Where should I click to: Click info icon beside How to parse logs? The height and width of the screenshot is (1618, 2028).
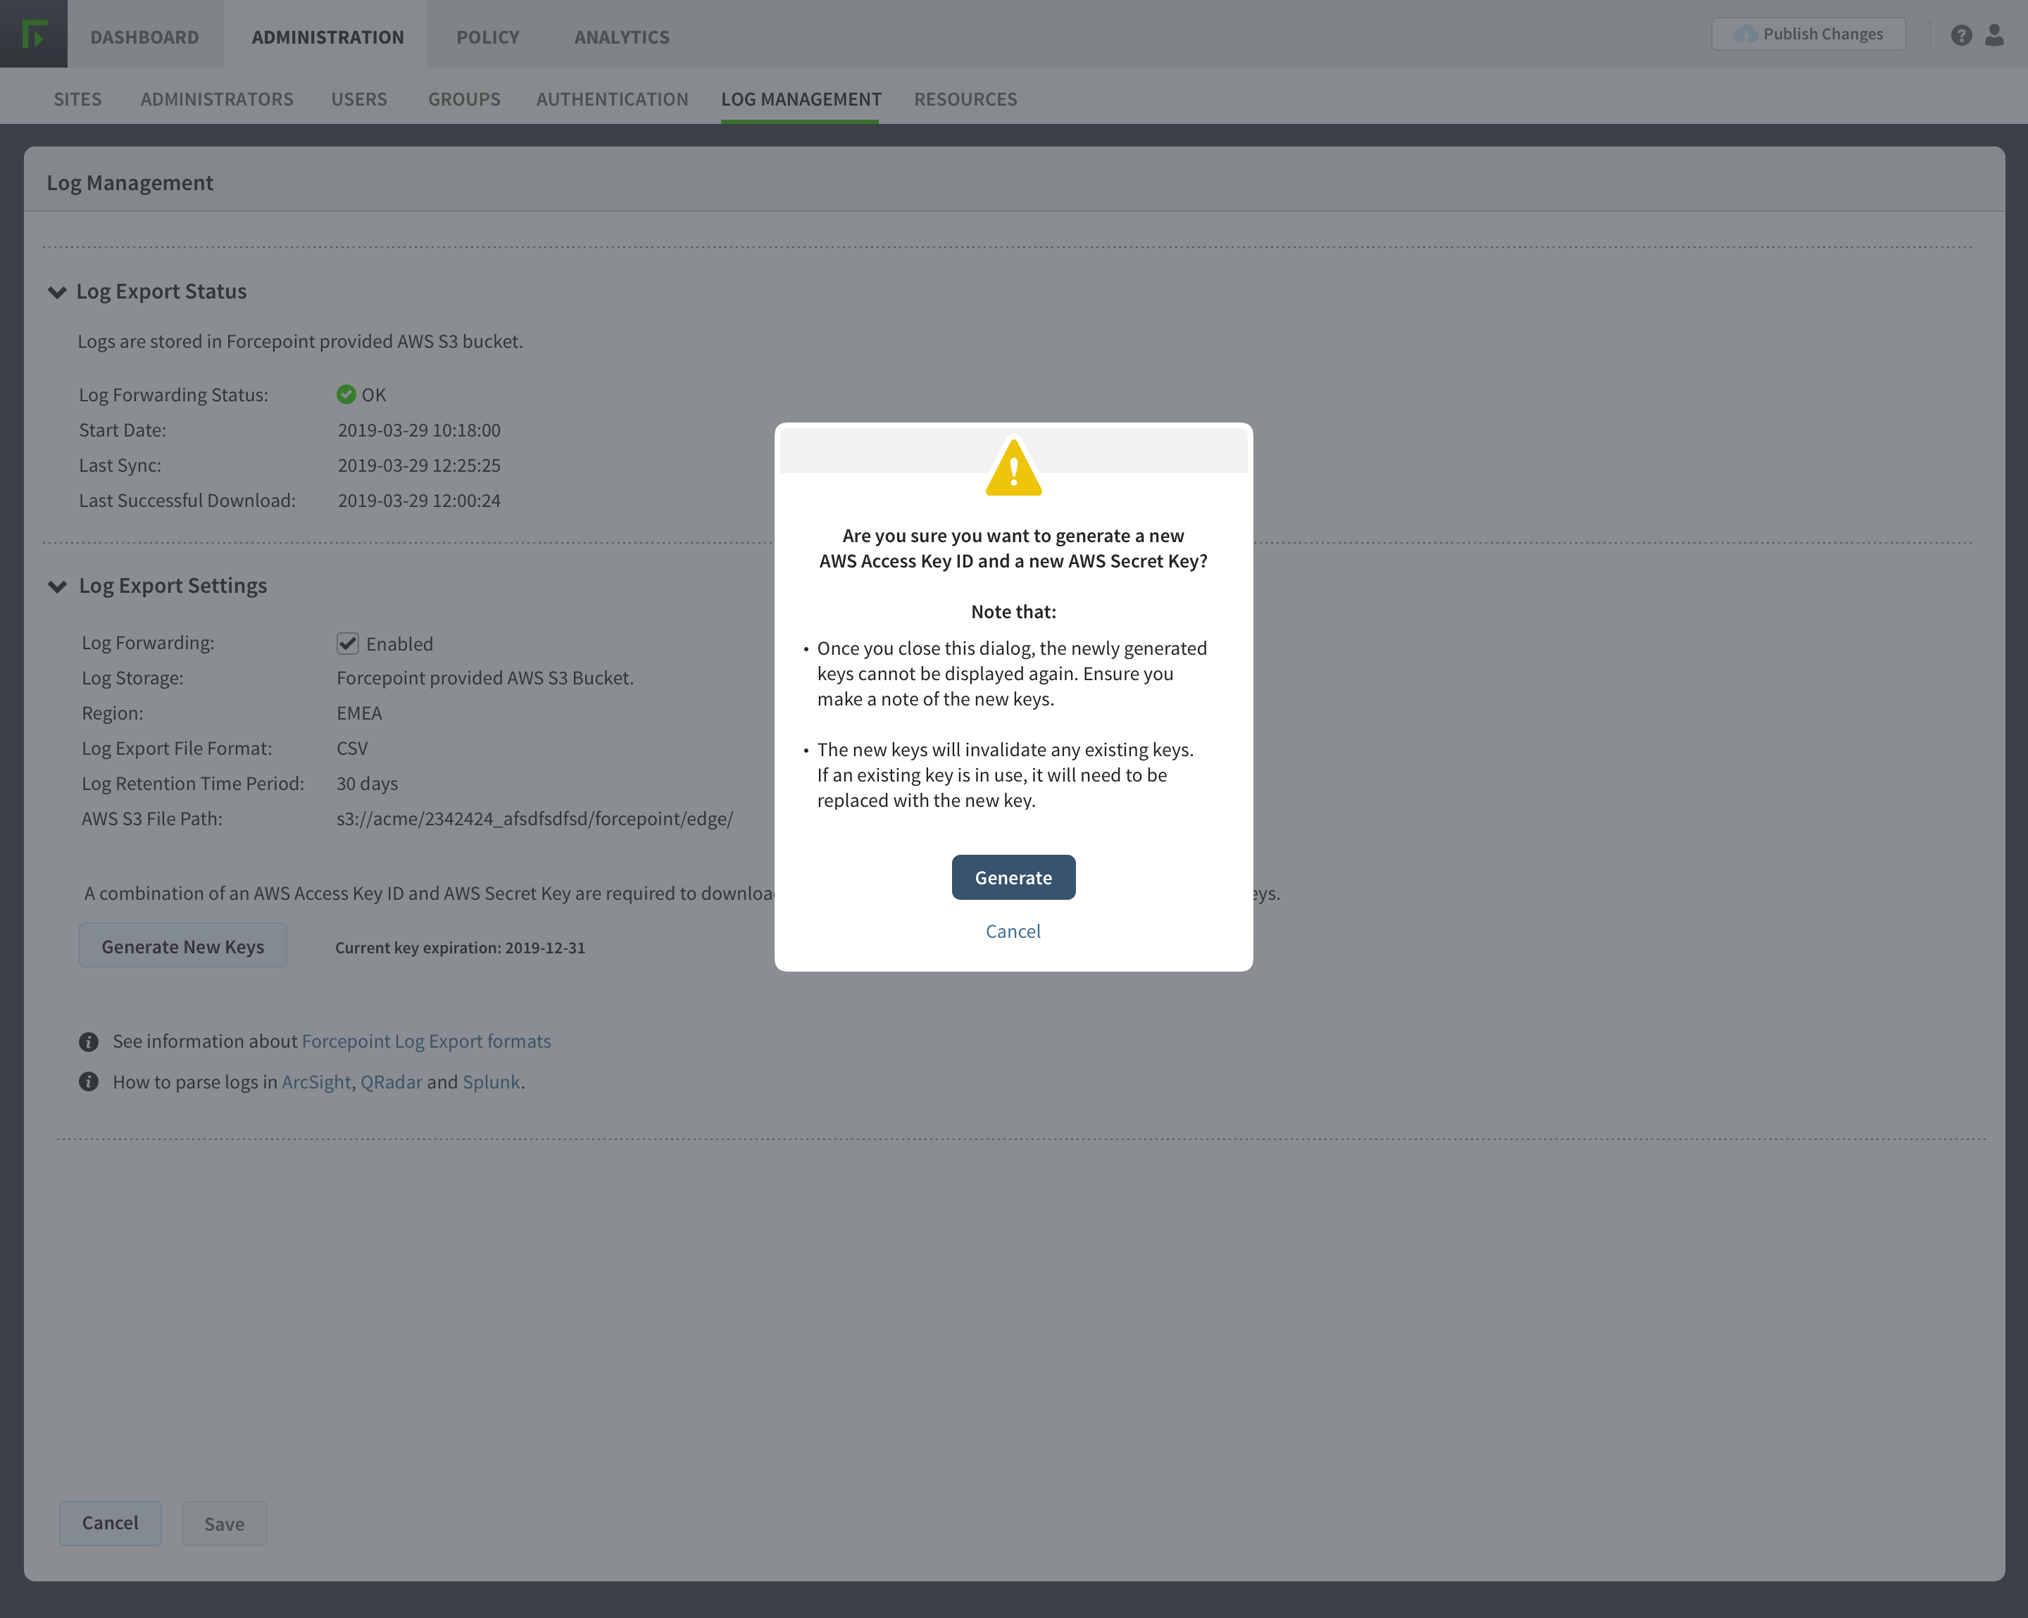tap(89, 1081)
